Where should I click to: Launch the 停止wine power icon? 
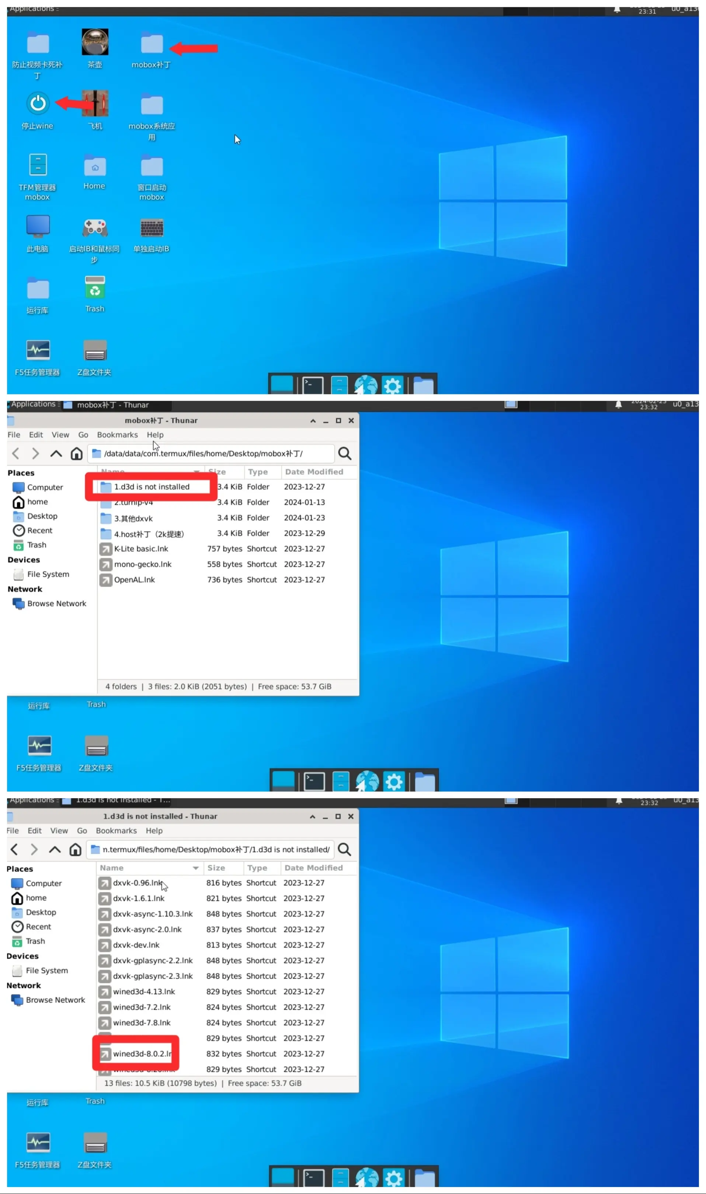click(38, 104)
